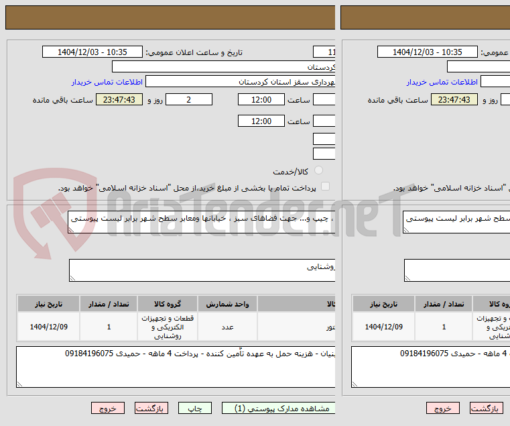Screen dimensions: 510x426
Task: Click the خروج button in the right panel
Action: (443, 408)
